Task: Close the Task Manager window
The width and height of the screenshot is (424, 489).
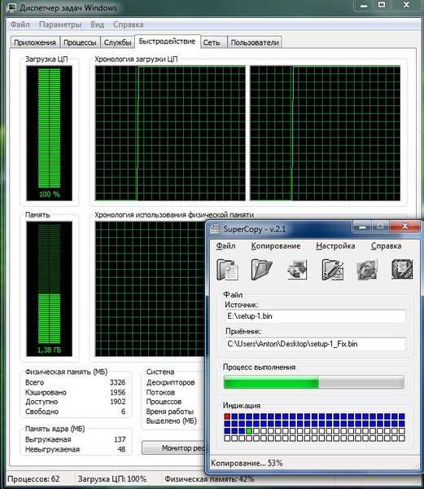Action: [x=406, y=5]
